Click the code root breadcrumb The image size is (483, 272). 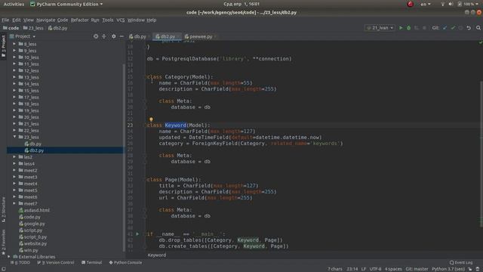tap(11, 28)
